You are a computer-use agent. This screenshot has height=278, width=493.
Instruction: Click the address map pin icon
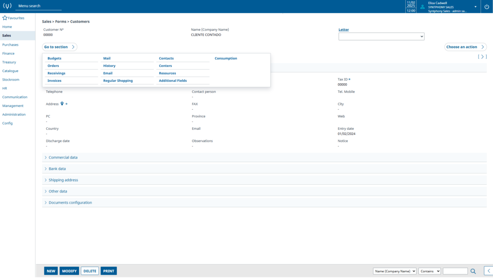(62, 104)
